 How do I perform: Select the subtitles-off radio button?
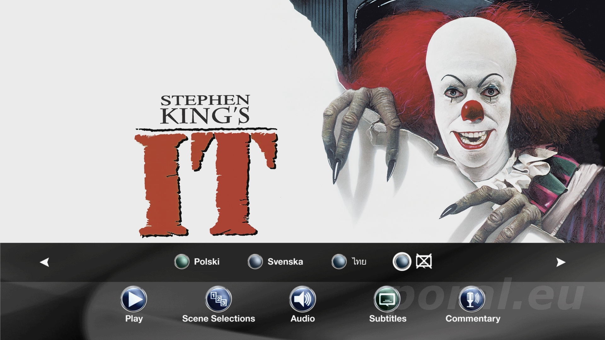(x=402, y=262)
